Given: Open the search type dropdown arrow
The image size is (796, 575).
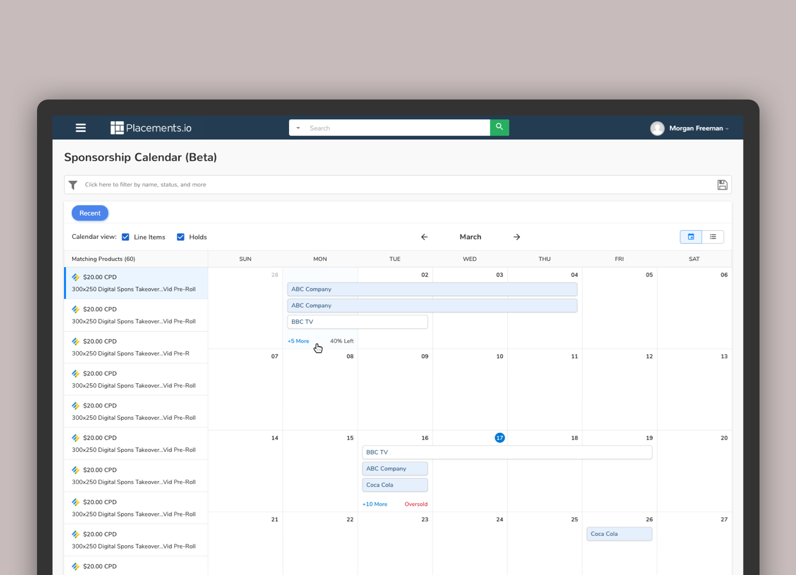Looking at the screenshot, I should pyautogui.click(x=298, y=128).
